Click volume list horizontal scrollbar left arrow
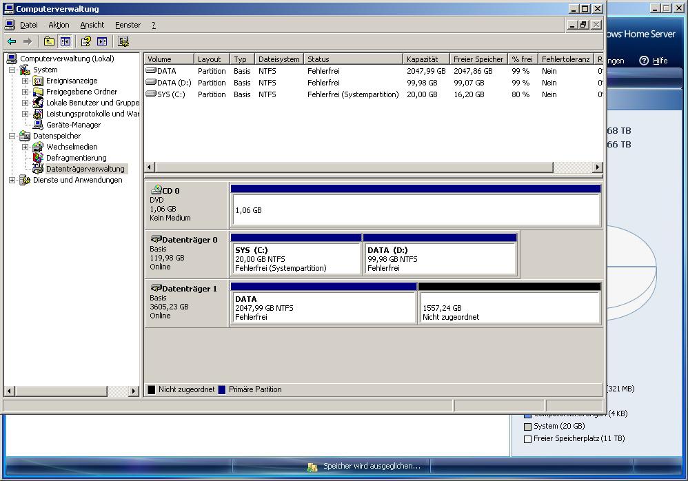Viewport: 688px width, 481px height. [150, 167]
